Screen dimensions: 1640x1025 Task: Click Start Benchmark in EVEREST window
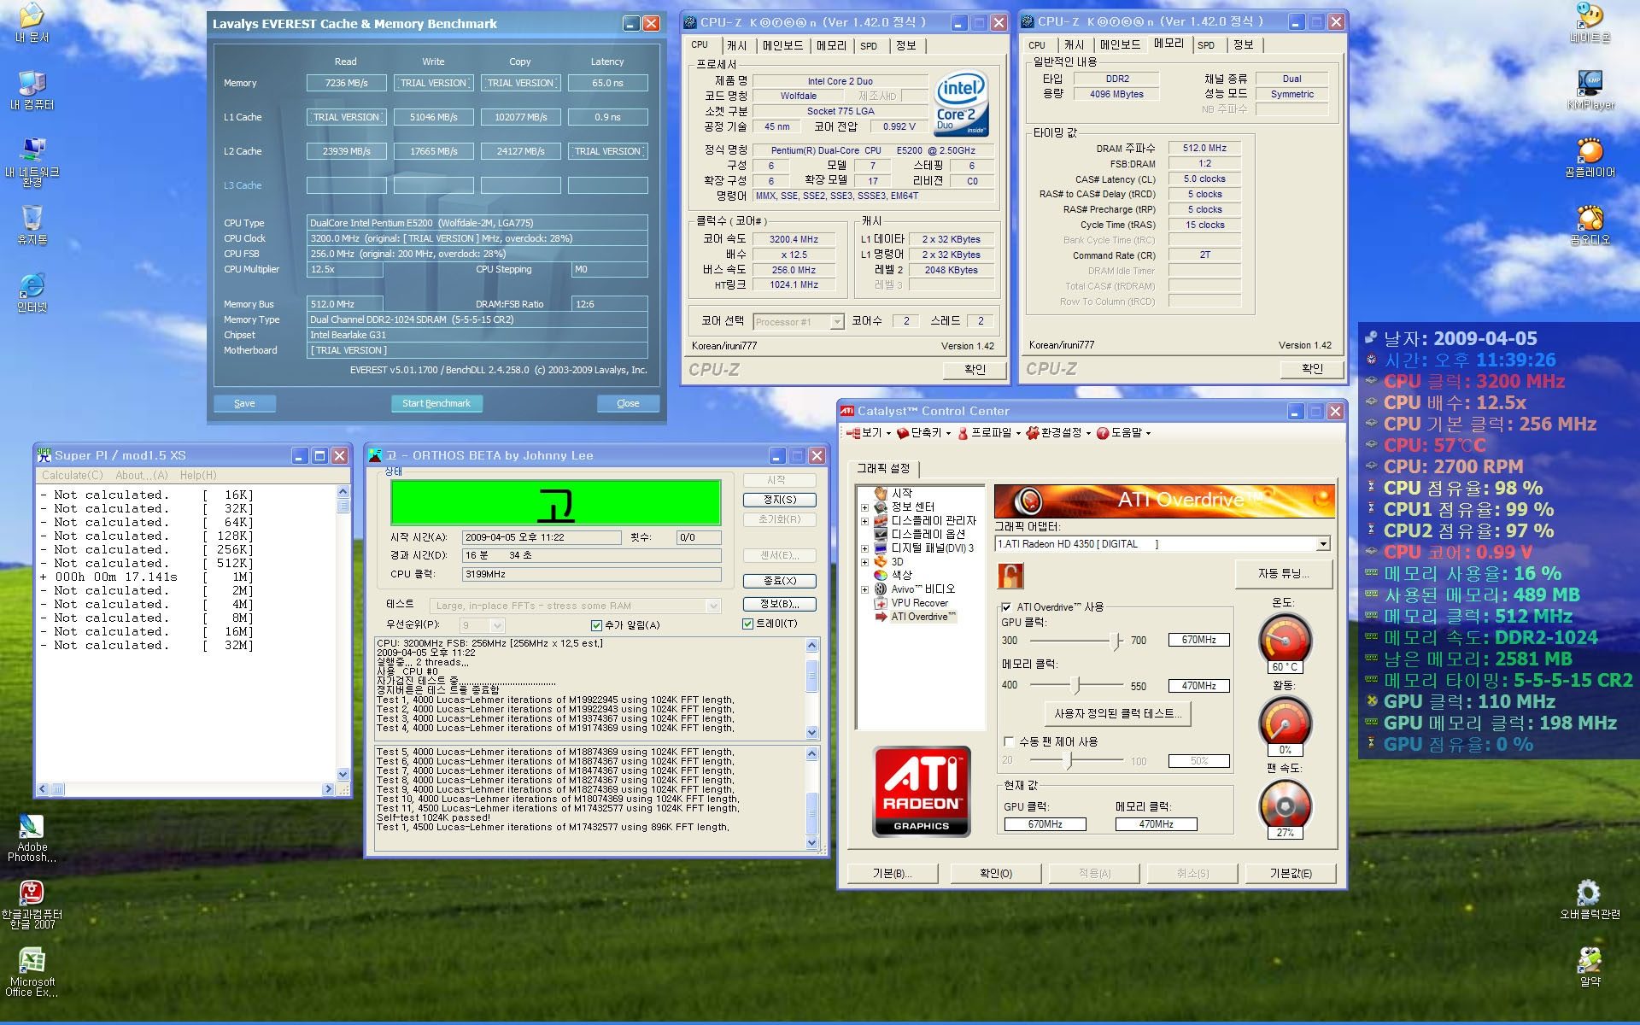[x=436, y=403]
